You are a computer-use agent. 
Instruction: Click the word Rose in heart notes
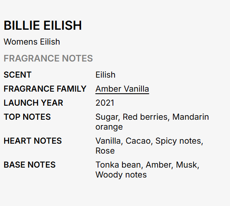pos(105,151)
